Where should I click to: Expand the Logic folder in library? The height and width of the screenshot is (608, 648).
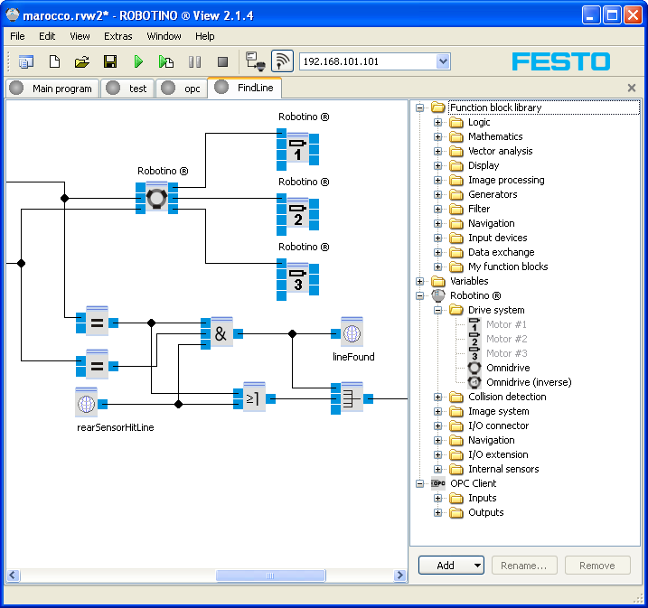438,122
